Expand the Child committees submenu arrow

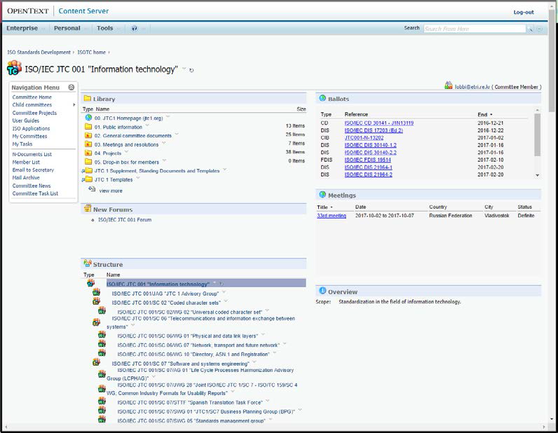click(74, 105)
